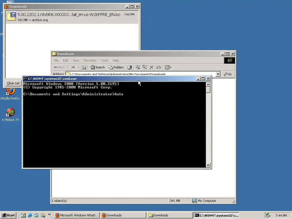
Task: Open the Search pane in Explorer
Action: [98, 67]
